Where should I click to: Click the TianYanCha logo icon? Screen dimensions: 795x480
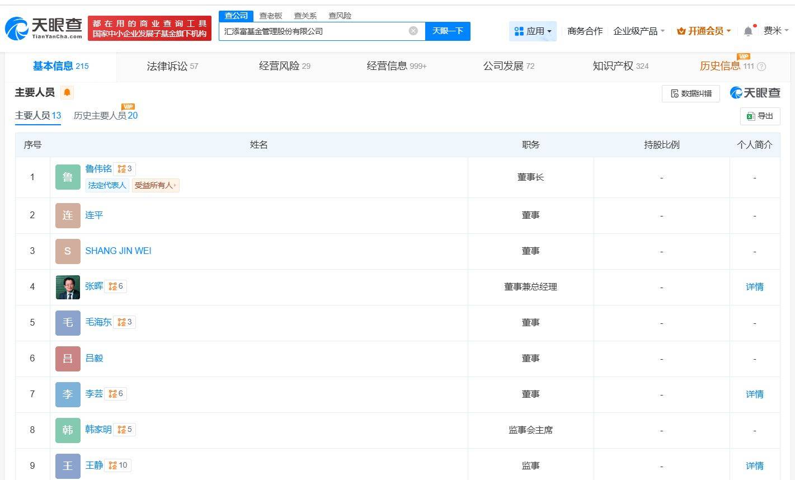(16, 28)
